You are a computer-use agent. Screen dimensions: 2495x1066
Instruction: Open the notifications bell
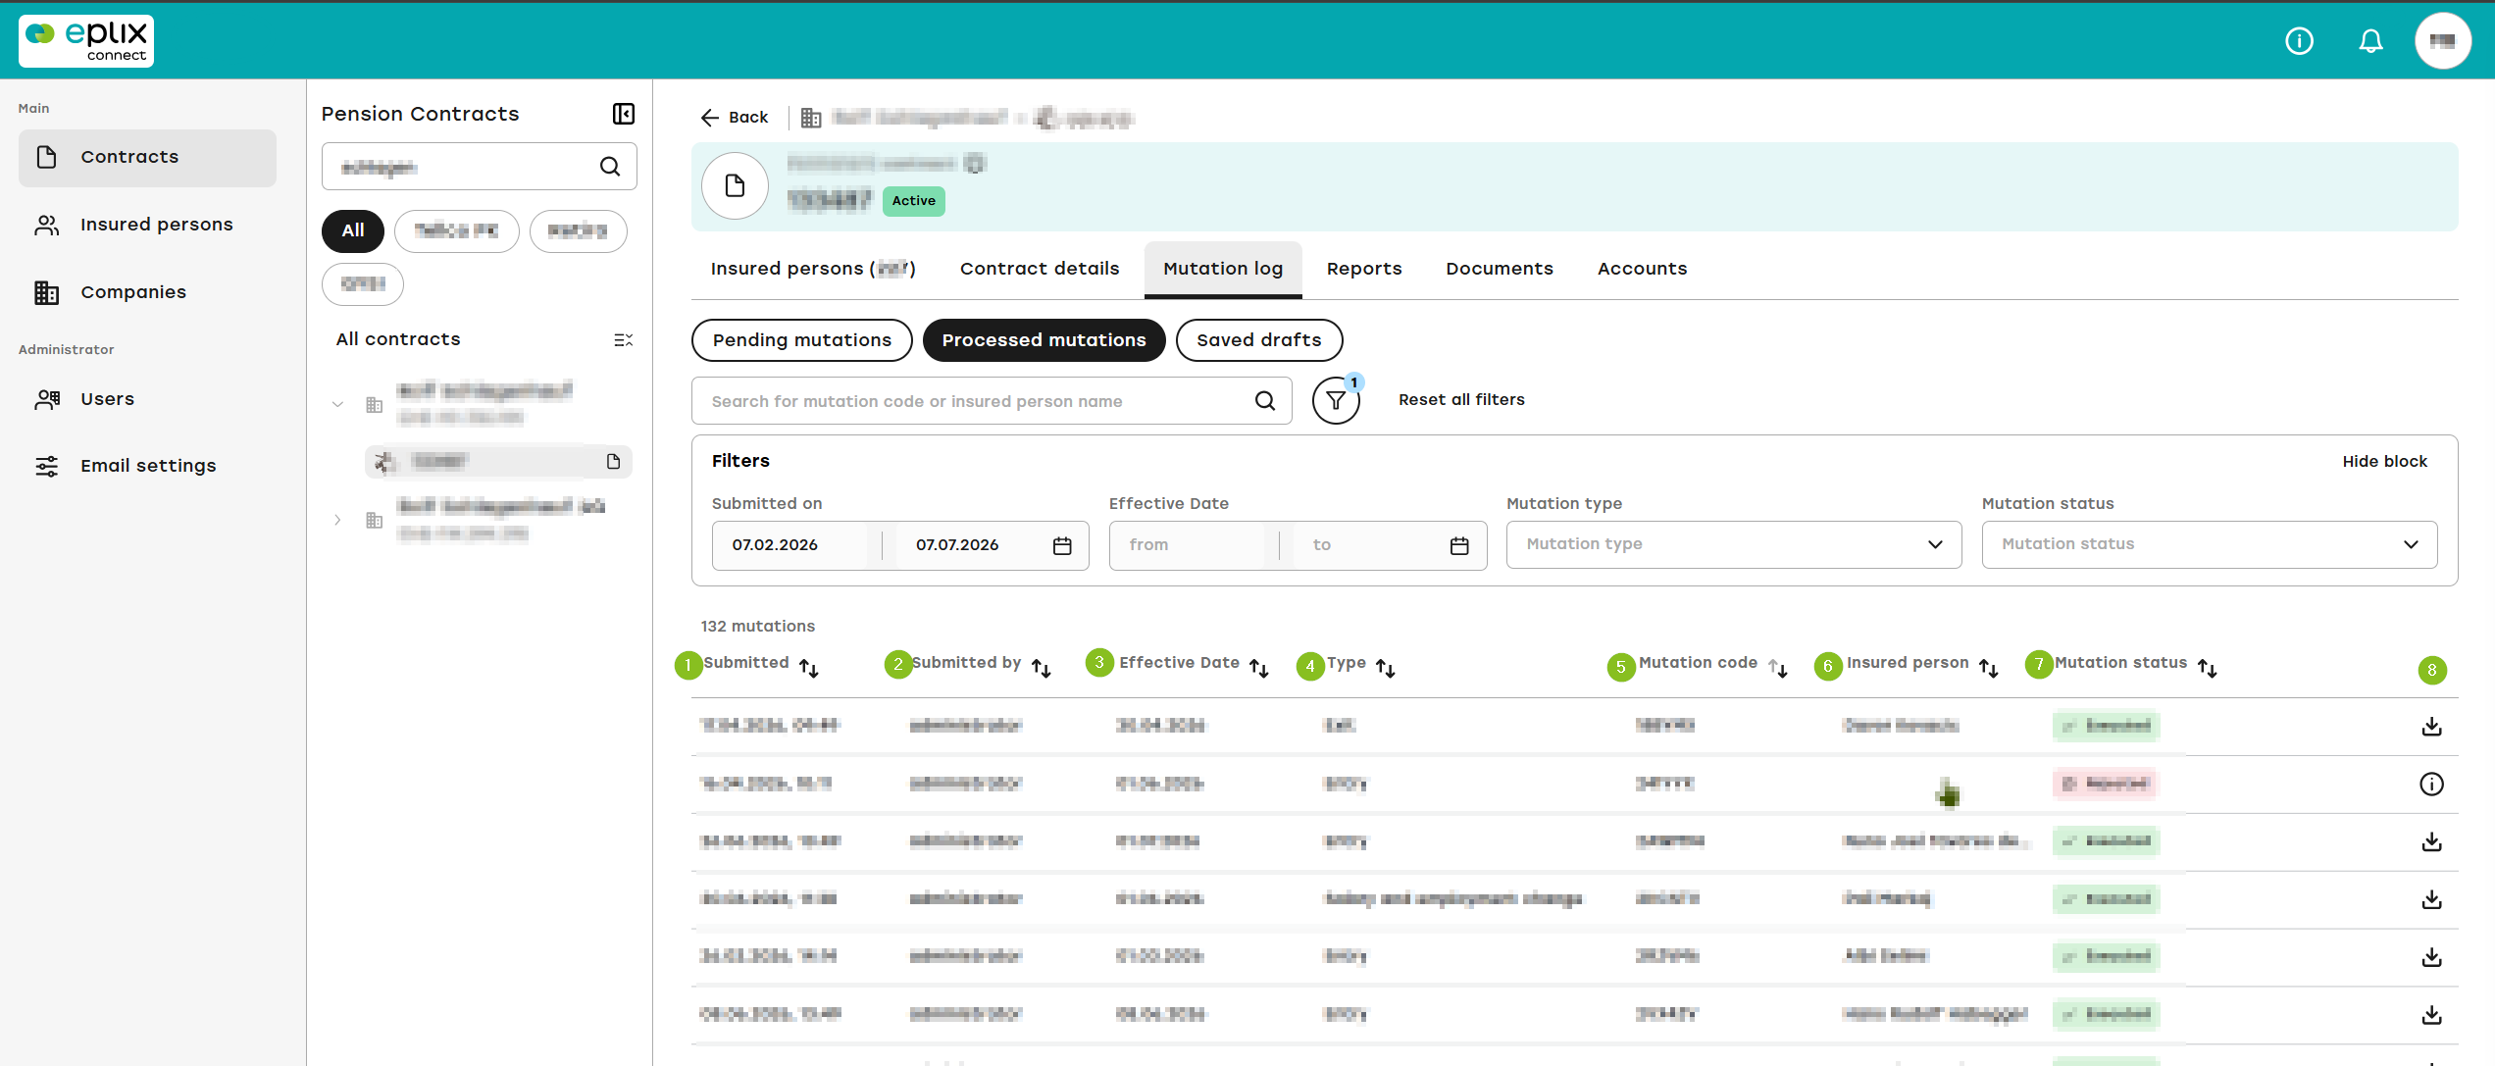click(2370, 41)
